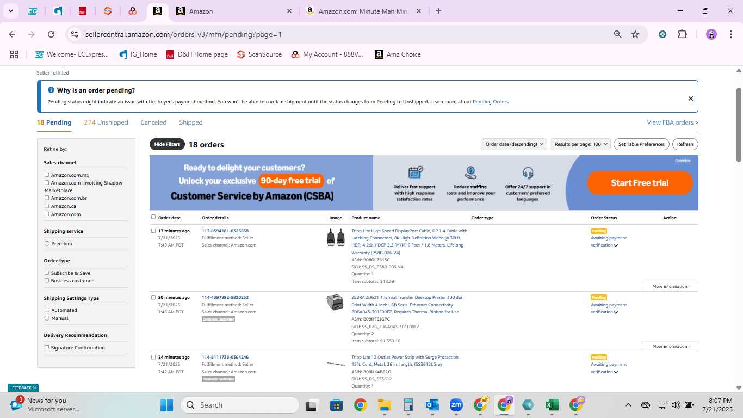743x418 pixels.
Task: Open the Pending Orders help link
Action: [491, 102]
